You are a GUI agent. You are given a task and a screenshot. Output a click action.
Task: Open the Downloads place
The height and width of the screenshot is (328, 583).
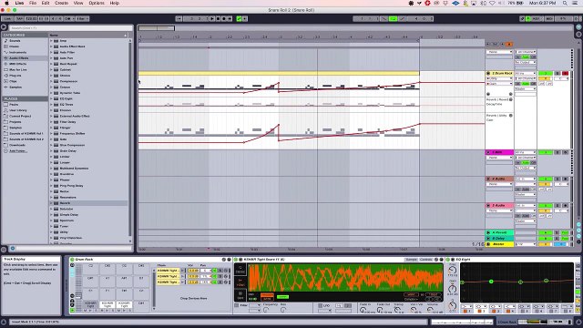(x=17, y=145)
